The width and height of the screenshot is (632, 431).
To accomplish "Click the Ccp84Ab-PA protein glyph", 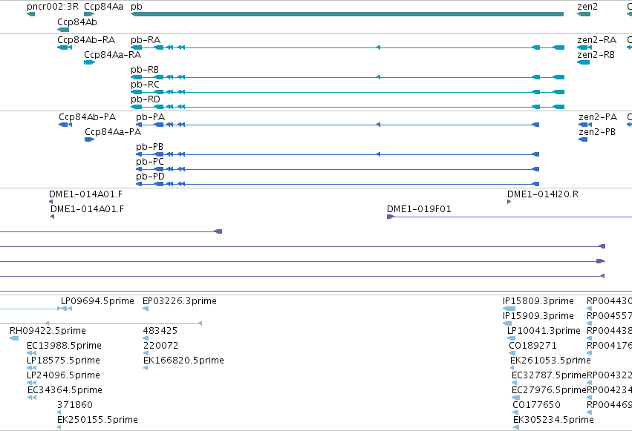I will point(65,125).
